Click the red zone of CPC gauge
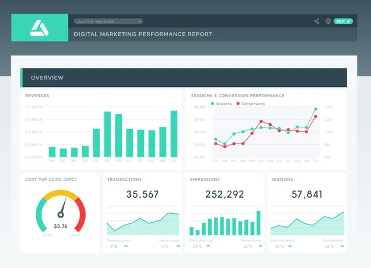The image size is (371, 268). (81, 214)
